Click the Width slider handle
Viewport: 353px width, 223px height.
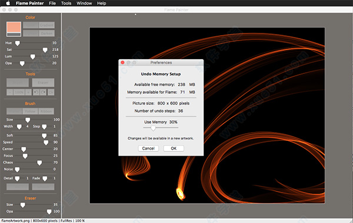pyautogui.click(x=19, y=127)
